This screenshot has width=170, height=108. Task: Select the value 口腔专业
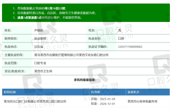click(40, 63)
